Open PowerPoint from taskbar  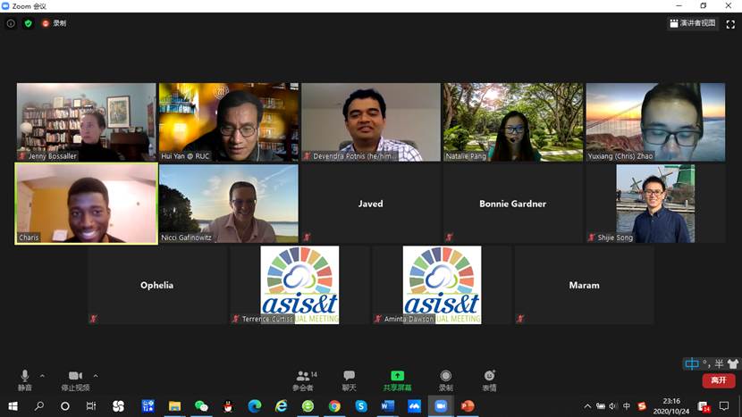[468, 406]
